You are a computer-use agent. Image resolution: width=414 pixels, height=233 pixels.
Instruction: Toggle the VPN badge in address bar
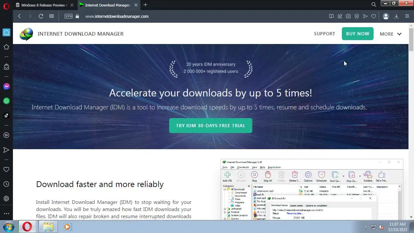coord(69,16)
